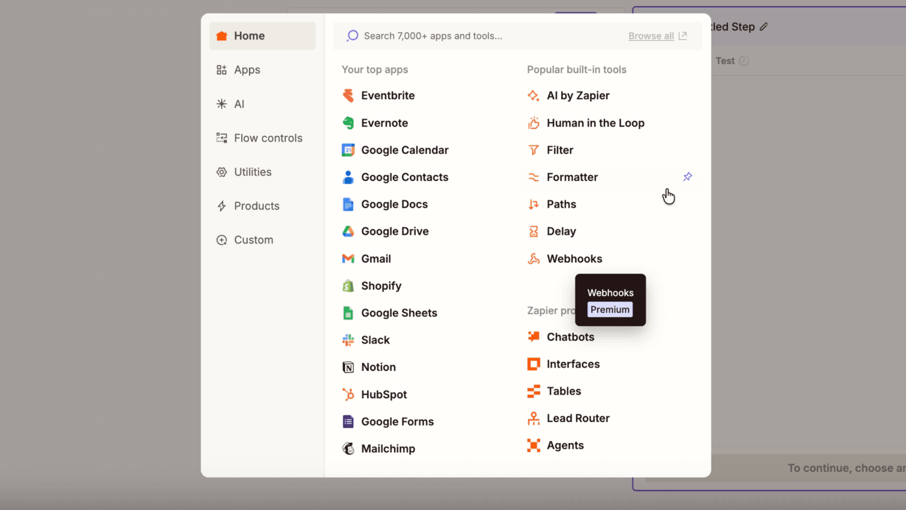Click the Filter funnel icon
This screenshot has width=906, height=510.
tap(533, 150)
